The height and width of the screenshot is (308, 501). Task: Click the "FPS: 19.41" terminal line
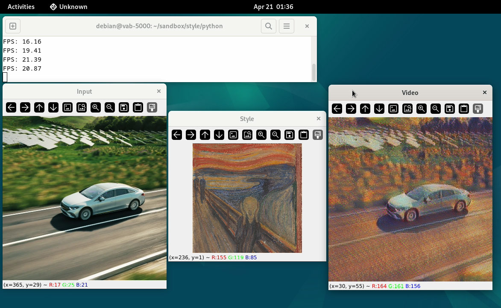22,50
